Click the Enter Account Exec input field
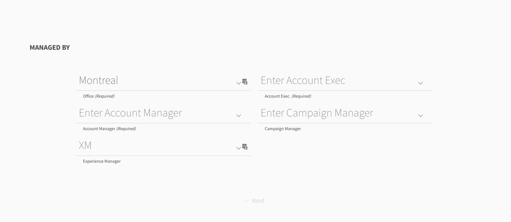The width and height of the screenshot is (511, 222). pos(320,81)
